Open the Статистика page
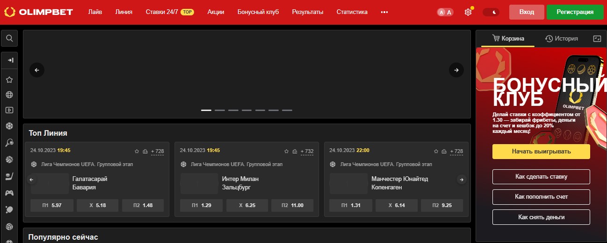The width and height of the screenshot is (607, 243). pyautogui.click(x=352, y=12)
